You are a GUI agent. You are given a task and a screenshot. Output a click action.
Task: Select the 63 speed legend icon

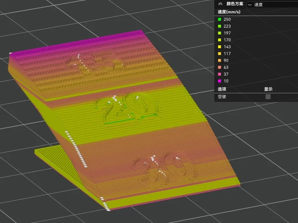220,67
